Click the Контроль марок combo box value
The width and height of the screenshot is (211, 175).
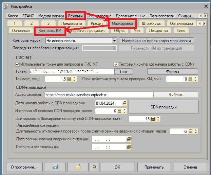tap(79, 40)
